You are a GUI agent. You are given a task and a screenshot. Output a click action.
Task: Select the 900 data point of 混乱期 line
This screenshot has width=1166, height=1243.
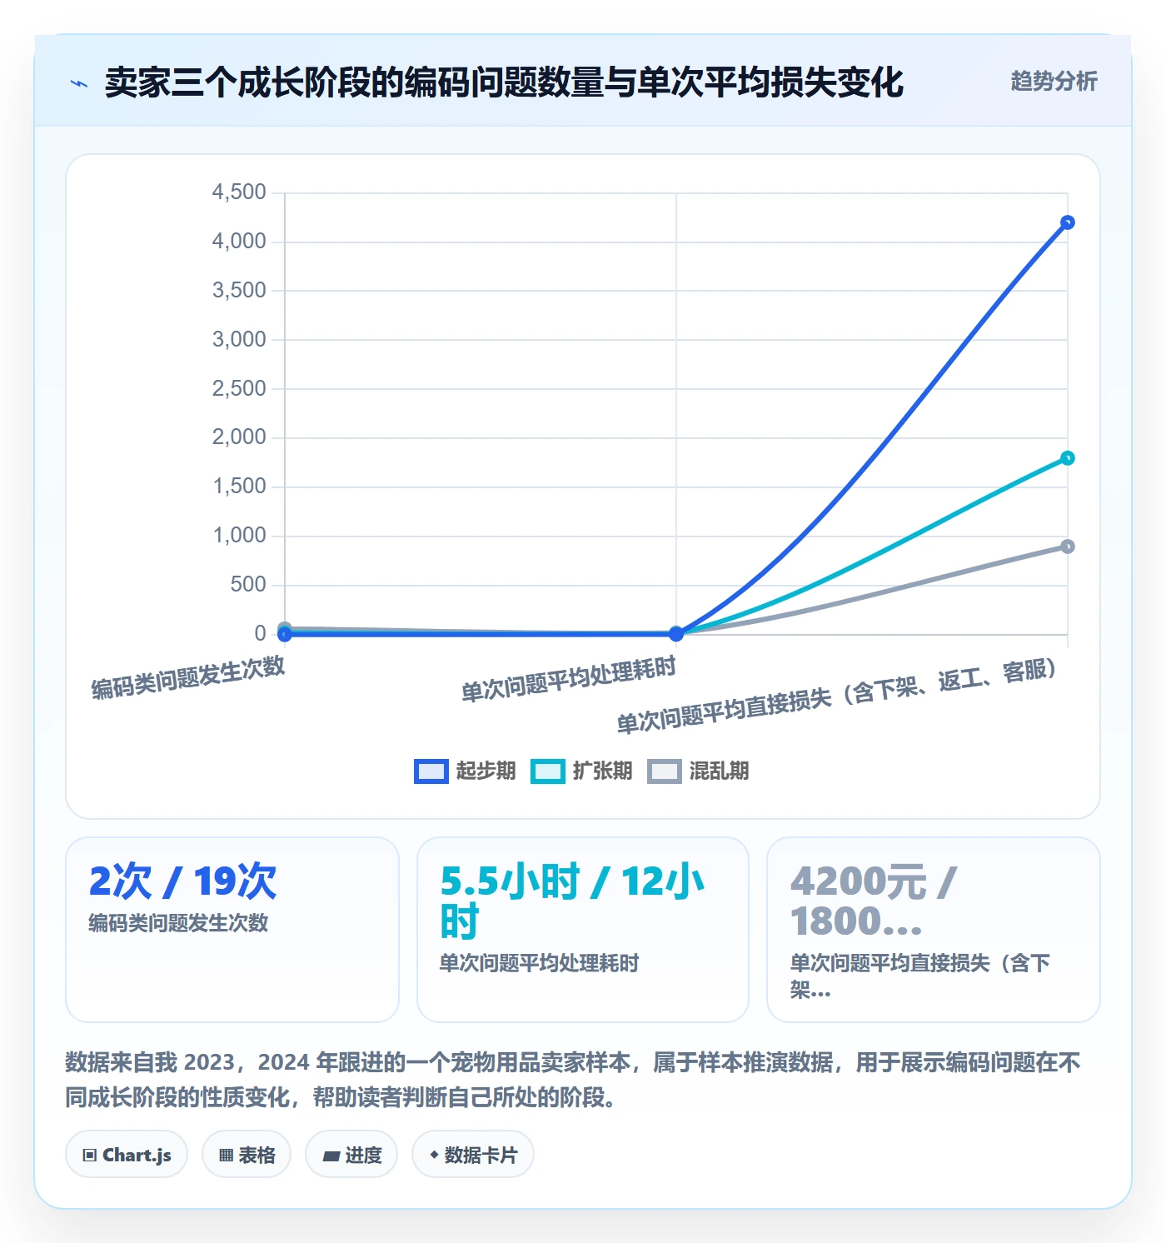1068,547
